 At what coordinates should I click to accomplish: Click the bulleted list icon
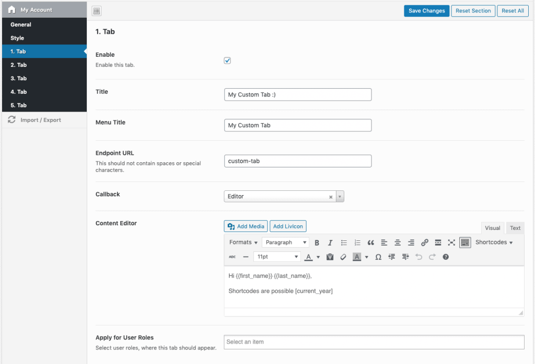coord(344,242)
